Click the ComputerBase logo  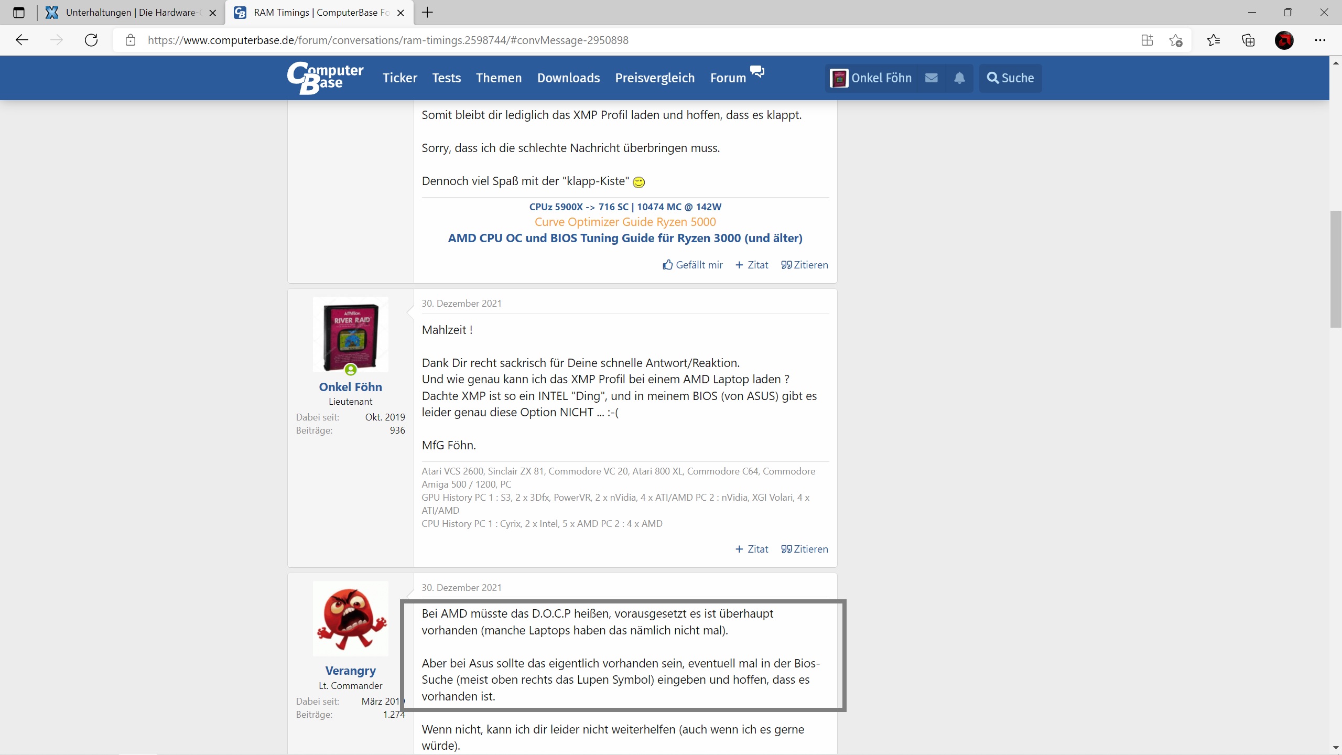click(325, 78)
